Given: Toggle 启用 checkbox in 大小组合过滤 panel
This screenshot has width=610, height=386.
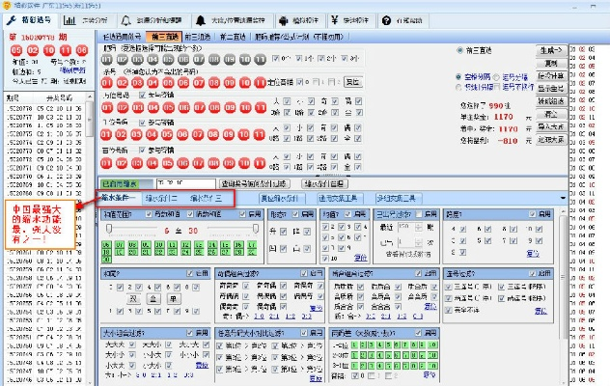Looking at the screenshot, I should click(x=189, y=333).
